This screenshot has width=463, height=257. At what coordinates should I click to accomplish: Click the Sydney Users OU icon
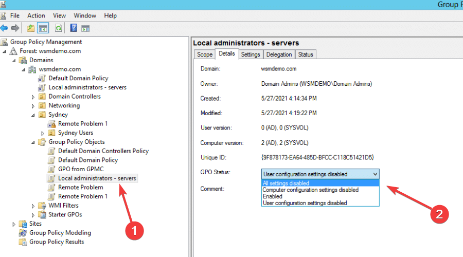pos(51,133)
